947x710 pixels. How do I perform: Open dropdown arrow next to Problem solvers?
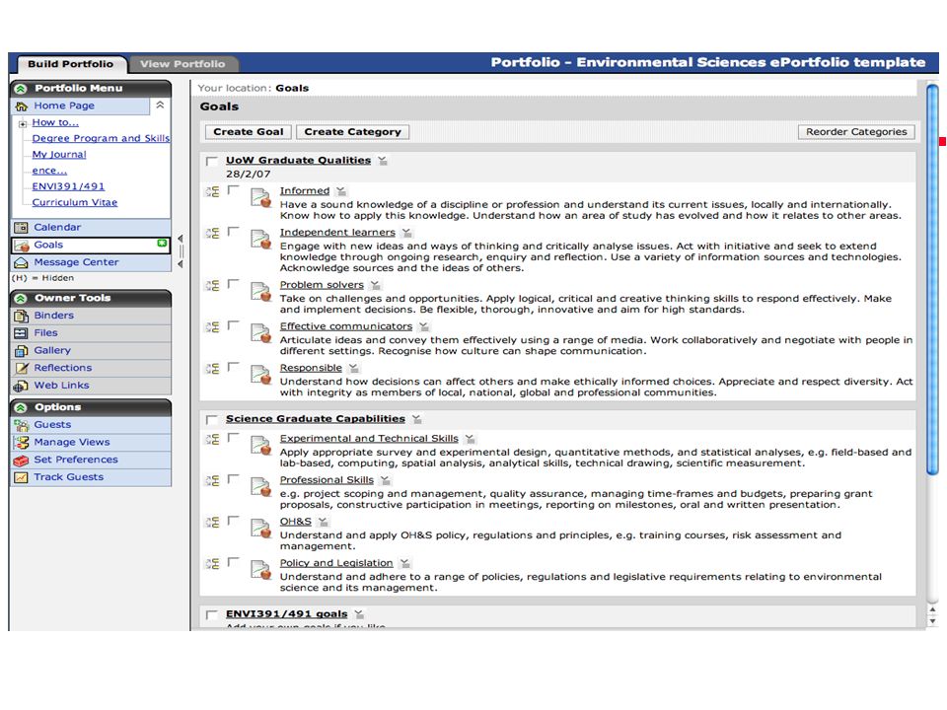pos(375,285)
